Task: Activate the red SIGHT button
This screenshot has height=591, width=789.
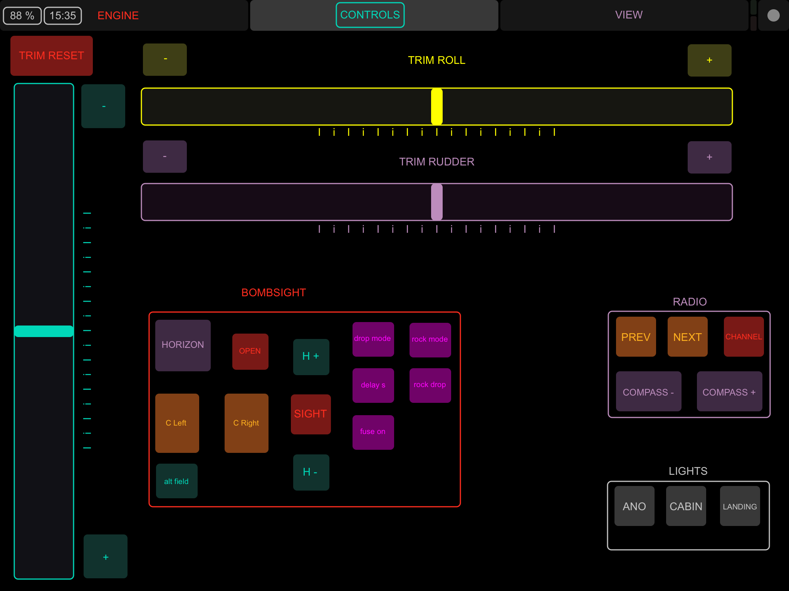Action: click(x=311, y=414)
